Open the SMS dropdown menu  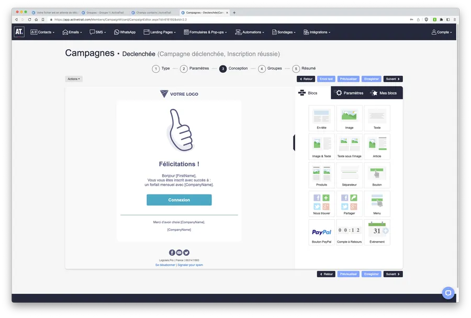coord(98,32)
